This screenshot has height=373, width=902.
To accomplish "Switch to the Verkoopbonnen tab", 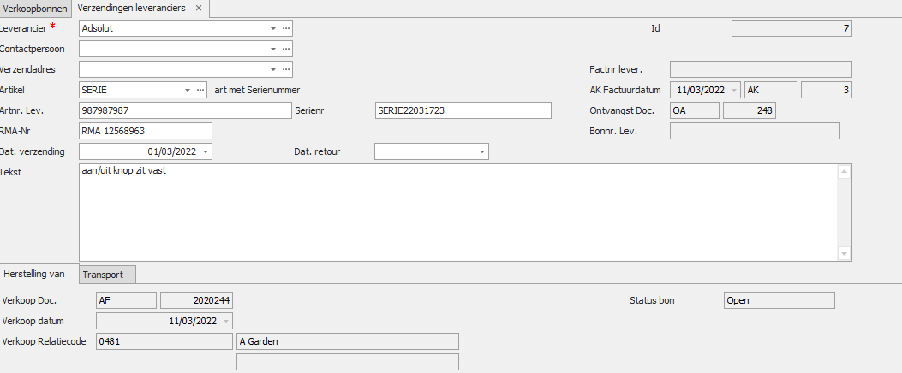I will [35, 9].
